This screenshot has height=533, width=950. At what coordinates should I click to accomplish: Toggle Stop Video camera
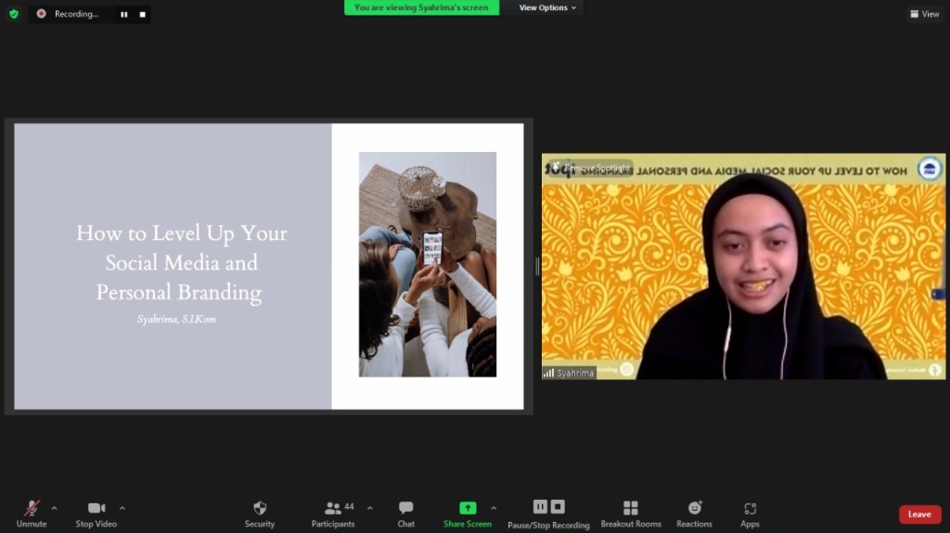(x=96, y=508)
